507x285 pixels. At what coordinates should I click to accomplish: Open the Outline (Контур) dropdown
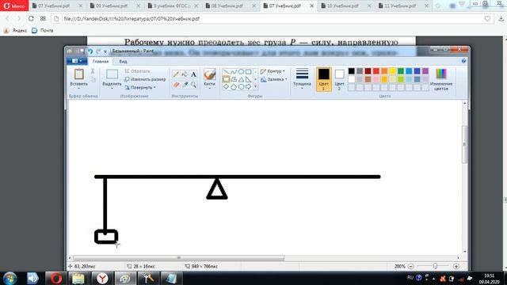coord(273,71)
